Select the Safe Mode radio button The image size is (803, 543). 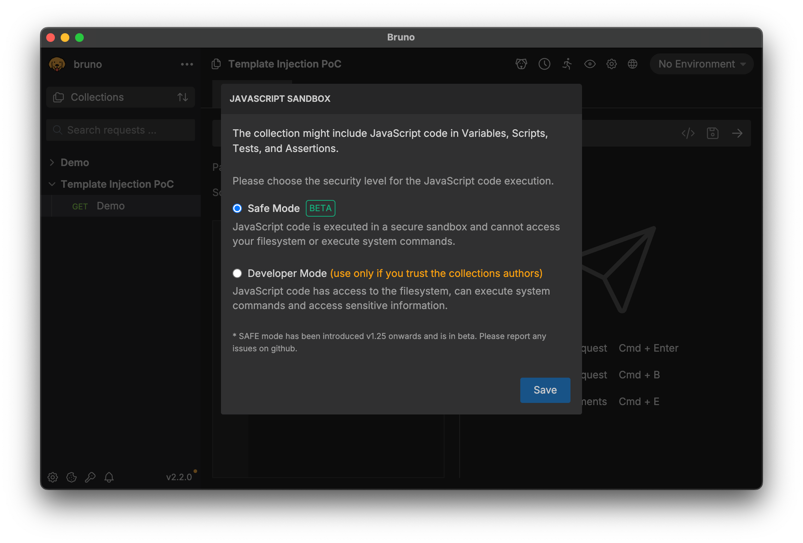tap(237, 208)
